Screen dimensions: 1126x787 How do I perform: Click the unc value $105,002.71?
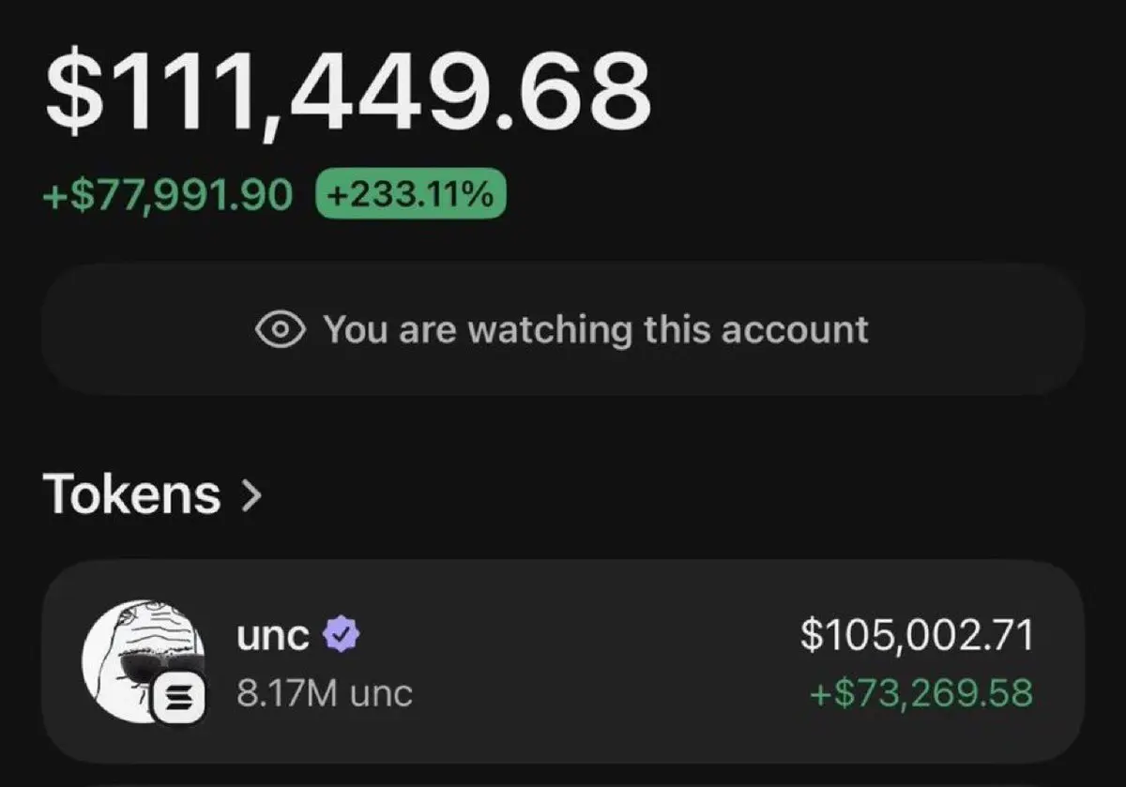coord(917,635)
